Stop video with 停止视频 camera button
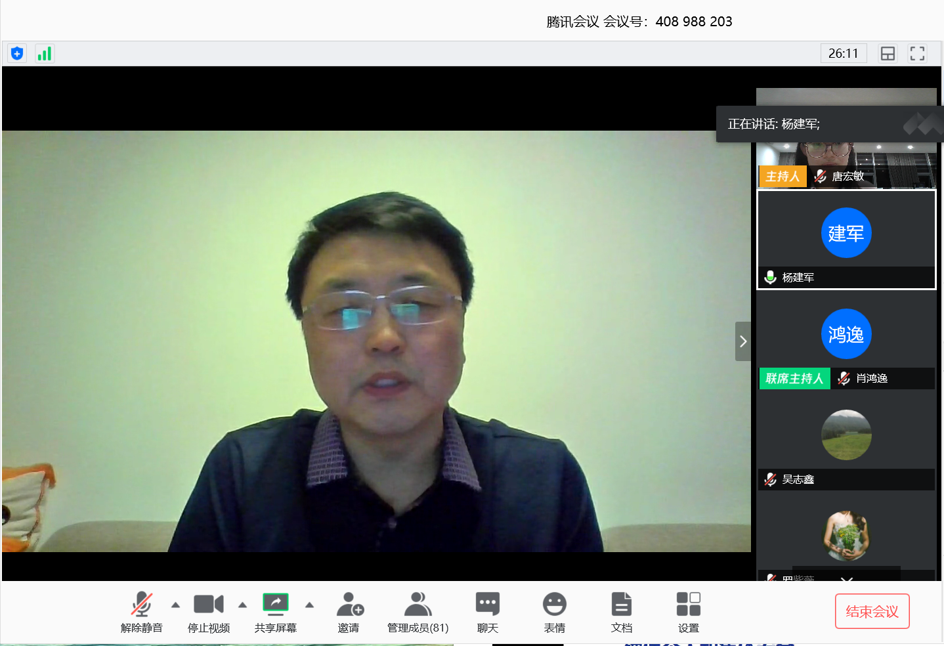The width and height of the screenshot is (944, 646). pos(209,611)
